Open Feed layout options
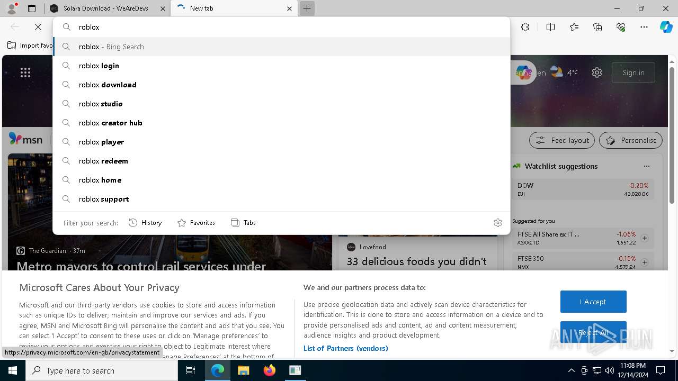The image size is (678, 381). click(x=563, y=140)
